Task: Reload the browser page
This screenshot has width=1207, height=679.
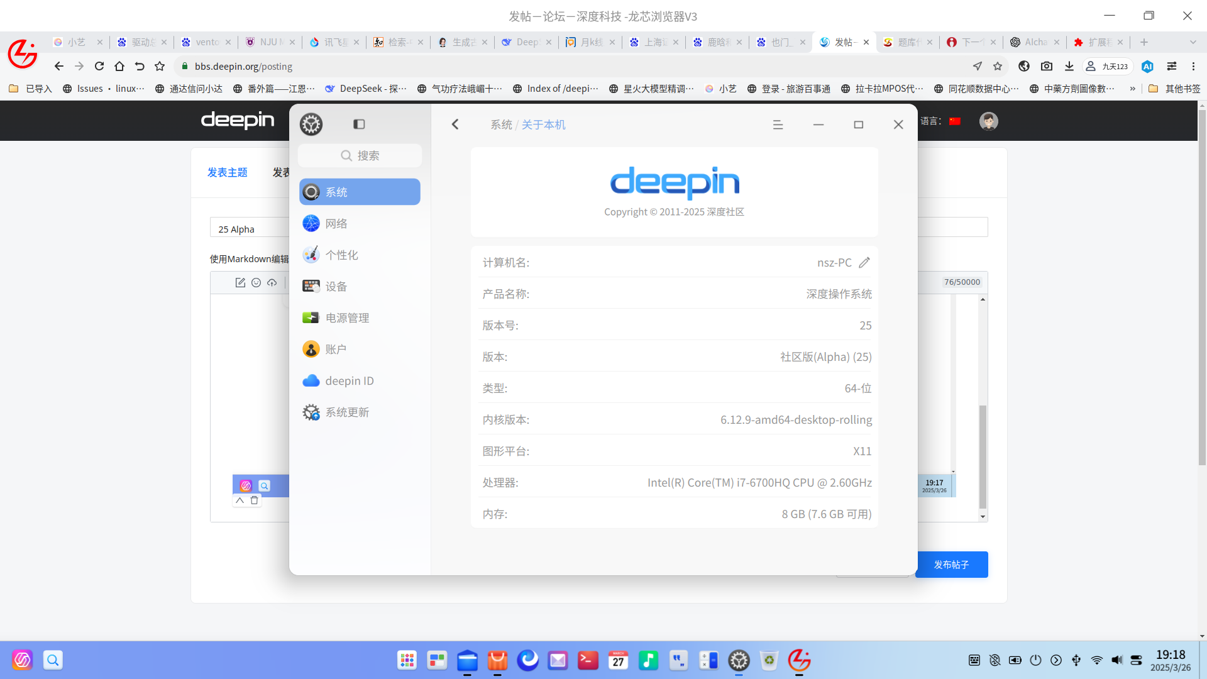Action: (x=99, y=66)
